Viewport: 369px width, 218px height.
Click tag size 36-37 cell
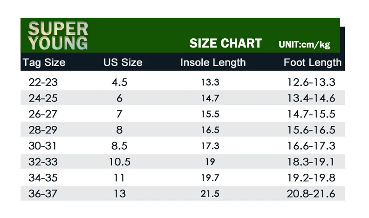click(43, 194)
